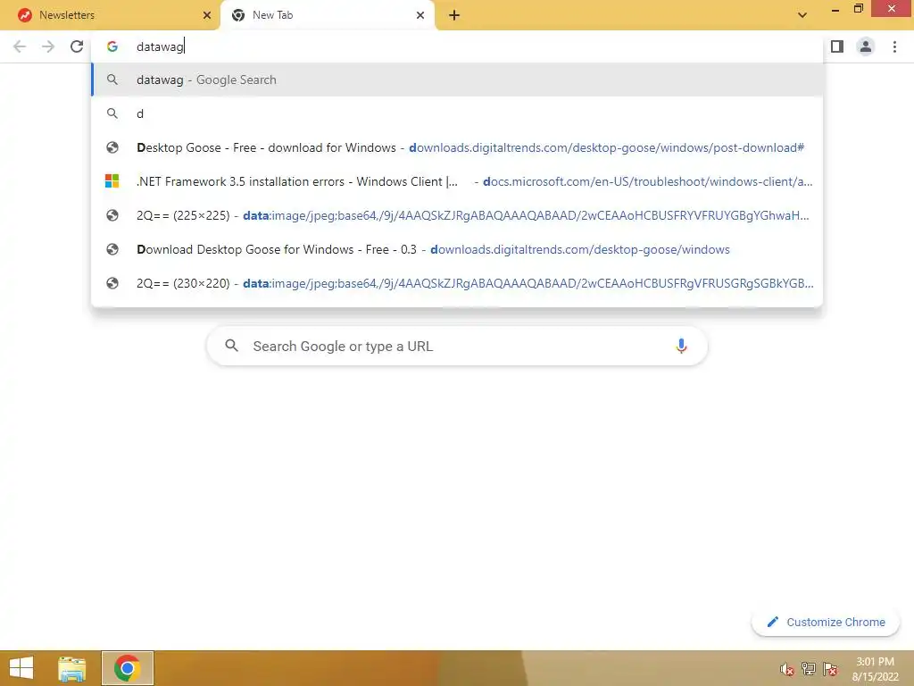Select 'datawag - Google Search' suggestion
The height and width of the screenshot is (686, 914).
point(457,79)
